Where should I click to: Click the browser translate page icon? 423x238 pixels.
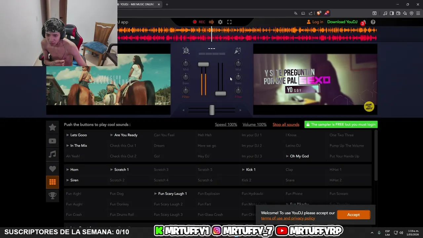point(295,13)
